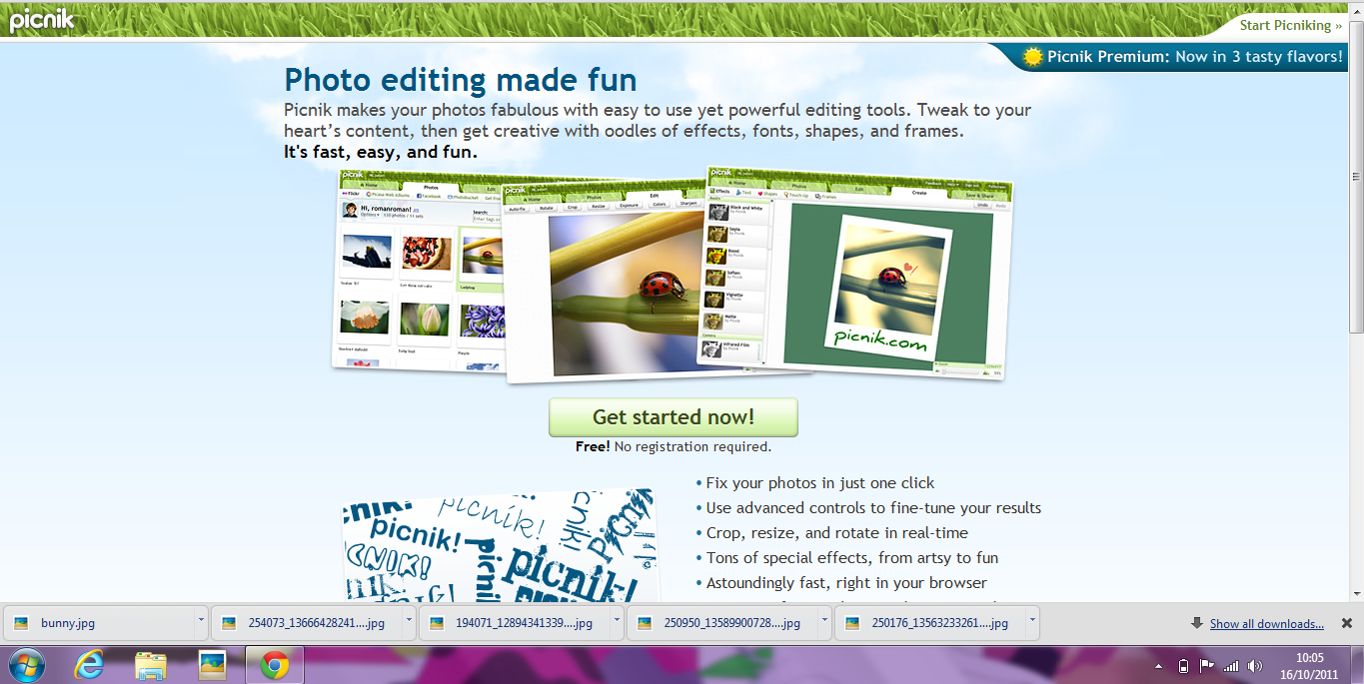This screenshot has width=1364, height=684.
Task: Click the battery power tray icon
Action: (x=1184, y=666)
